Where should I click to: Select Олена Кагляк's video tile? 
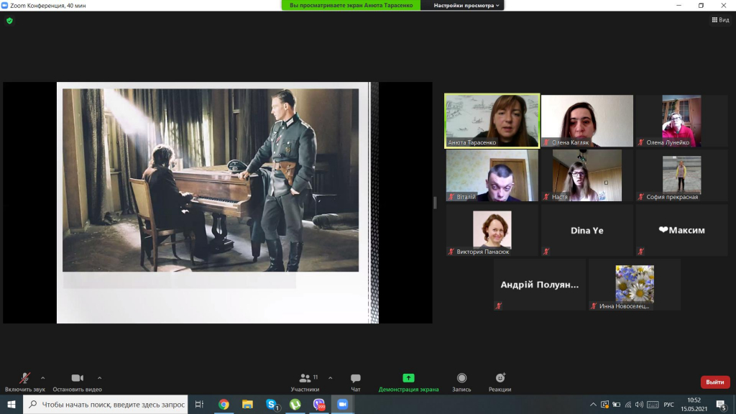(x=586, y=121)
